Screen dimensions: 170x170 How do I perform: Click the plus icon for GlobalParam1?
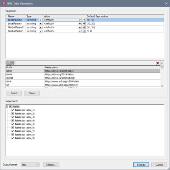click(x=84, y=31)
